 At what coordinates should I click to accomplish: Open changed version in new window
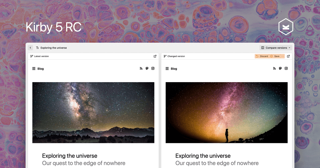pos(288,56)
